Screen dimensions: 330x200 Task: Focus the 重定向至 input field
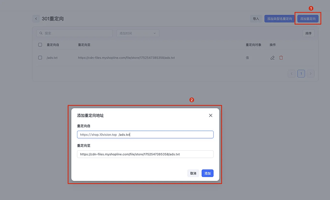tap(145, 155)
